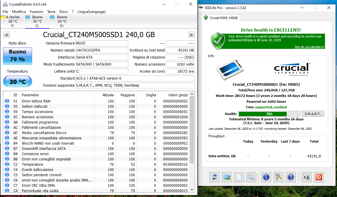Open the Funzioni menu
The width and height of the screenshot is (337, 197).
click(x=36, y=12)
